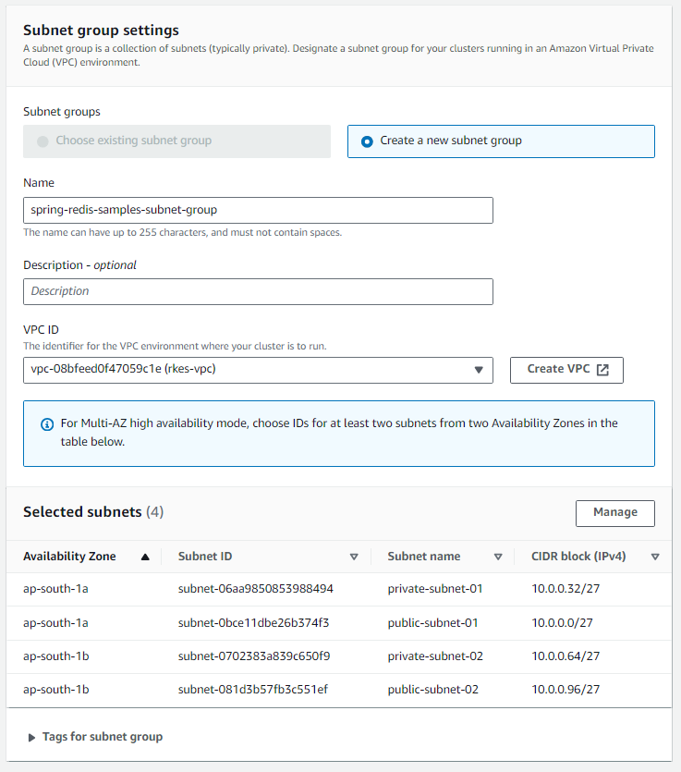The height and width of the screenshot is (772, 681).
Task: Click the 10.0.0.0/27 CIDR cell
Action: click(562, 623)
